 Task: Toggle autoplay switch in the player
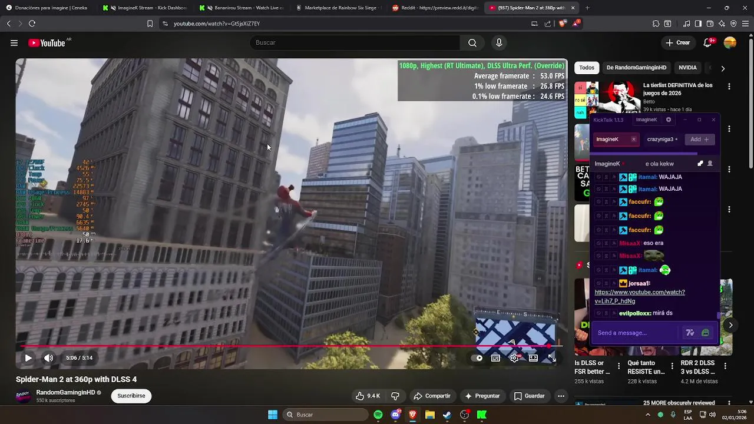478,357
